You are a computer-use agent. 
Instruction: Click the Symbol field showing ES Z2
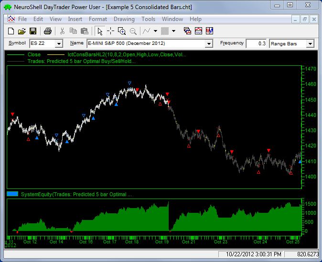(43, 43)
